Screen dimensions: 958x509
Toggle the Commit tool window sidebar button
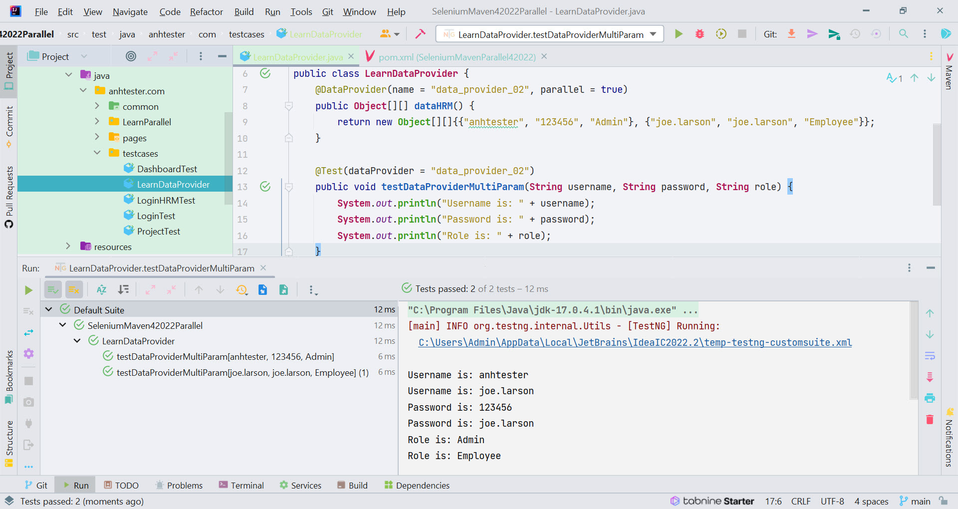(9, 127)
